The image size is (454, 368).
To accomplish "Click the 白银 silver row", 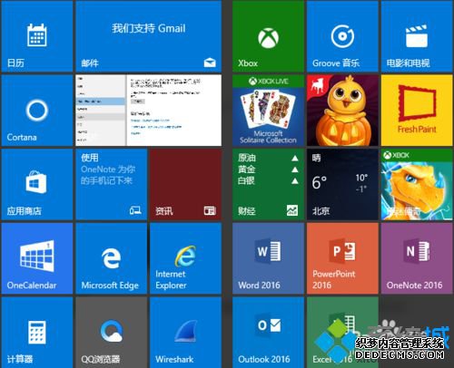I will pyautogui.click(x=268, y=181).
